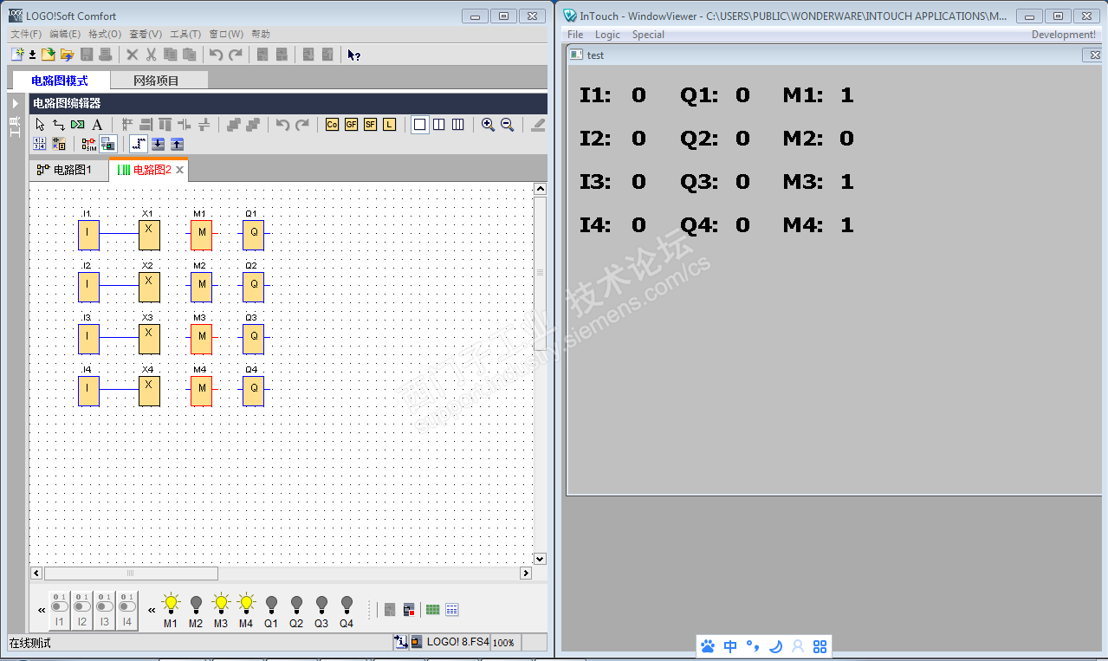Toggle input switch I2
1108x661 pixels.
[81, 610]
